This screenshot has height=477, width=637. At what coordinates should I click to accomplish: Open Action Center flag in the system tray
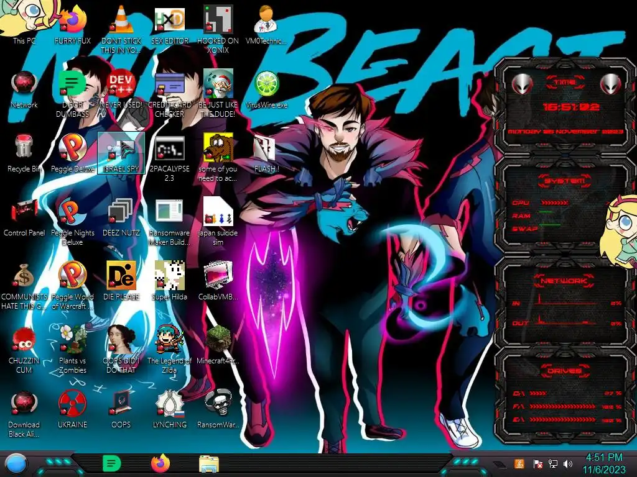click(538, 464)
